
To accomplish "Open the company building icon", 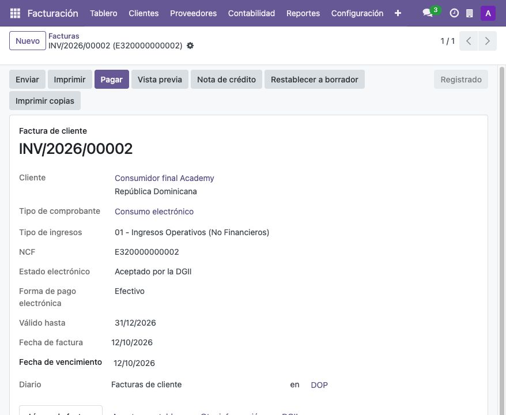I will pos(470,13).
